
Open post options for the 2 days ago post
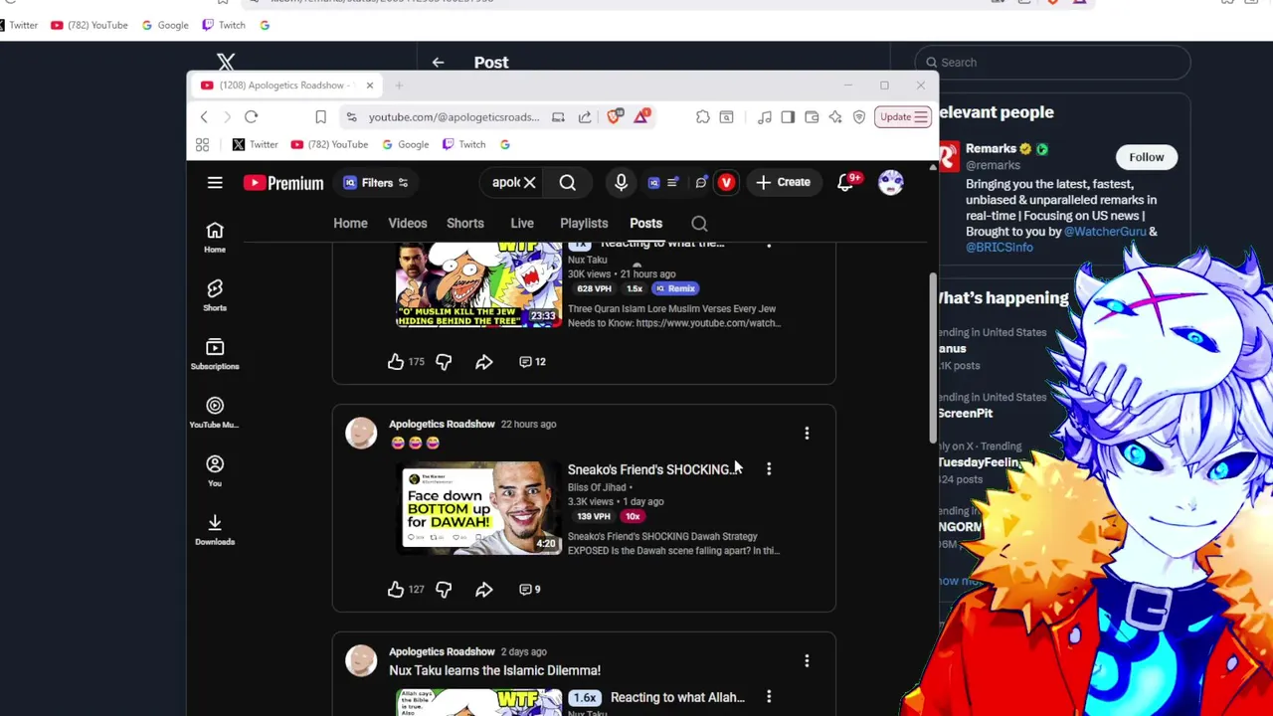807,661
